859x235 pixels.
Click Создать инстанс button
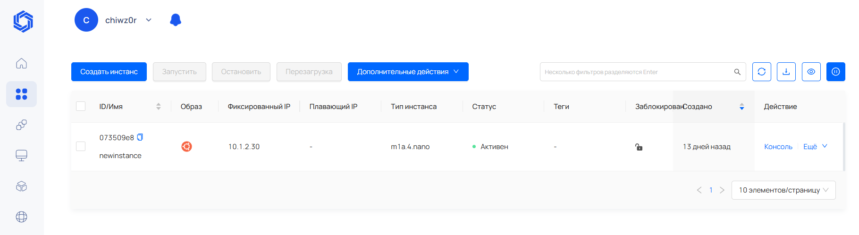point(109,72)
